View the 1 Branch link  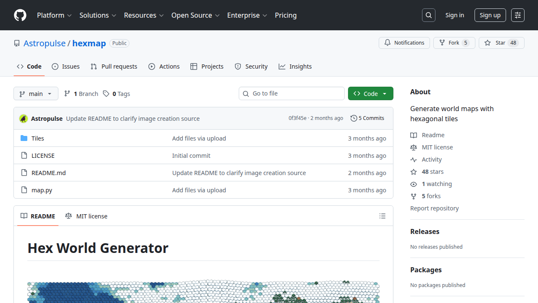click(81, 93)
